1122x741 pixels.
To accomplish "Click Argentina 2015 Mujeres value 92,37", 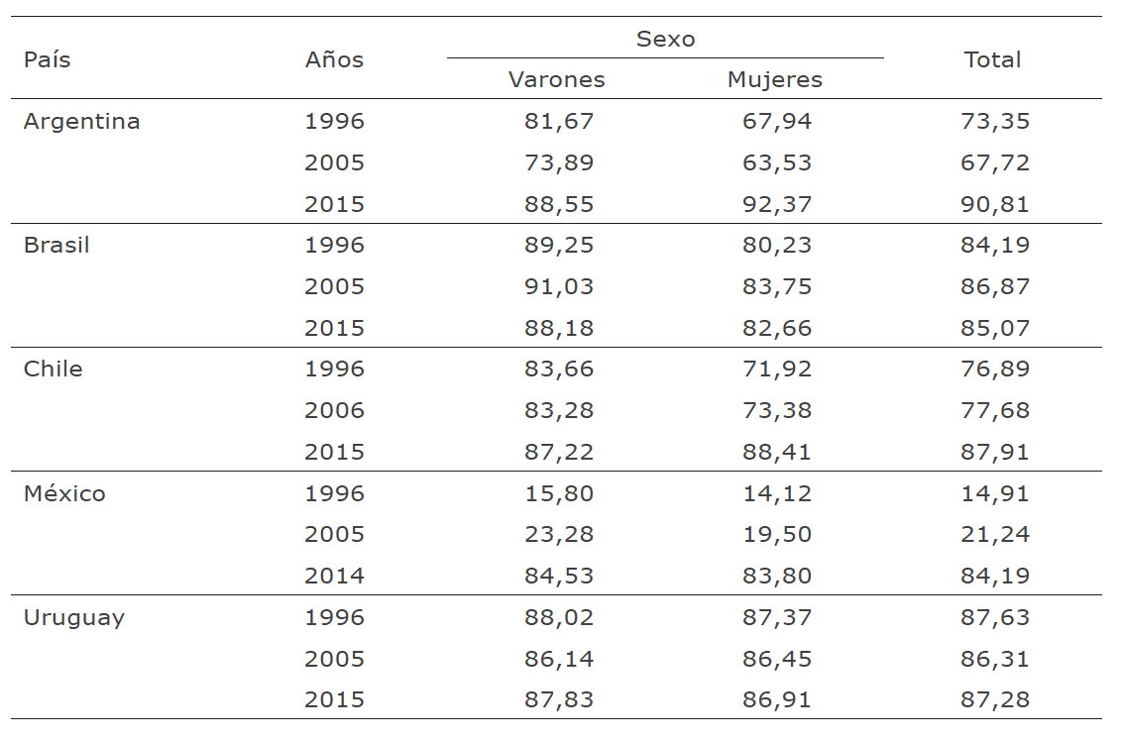I will pos(777,204).
